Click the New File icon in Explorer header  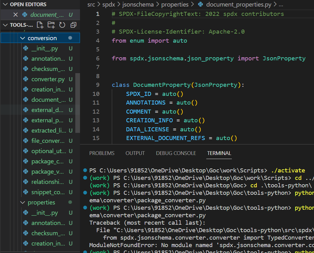tap(40, 25)
